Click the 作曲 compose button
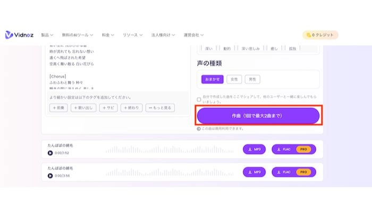This screenshot has height=212, width=372. 258,116
